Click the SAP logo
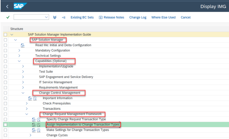 (20, 6)
